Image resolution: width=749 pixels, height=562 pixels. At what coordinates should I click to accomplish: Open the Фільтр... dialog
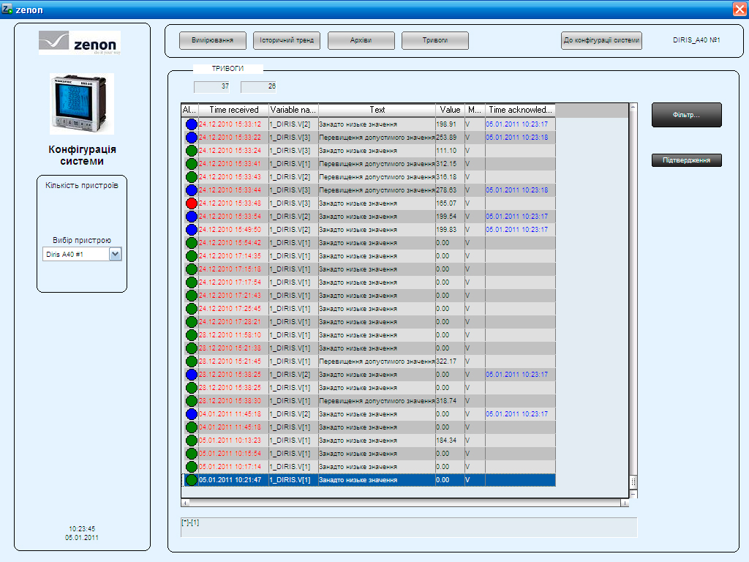pos(686,115)
